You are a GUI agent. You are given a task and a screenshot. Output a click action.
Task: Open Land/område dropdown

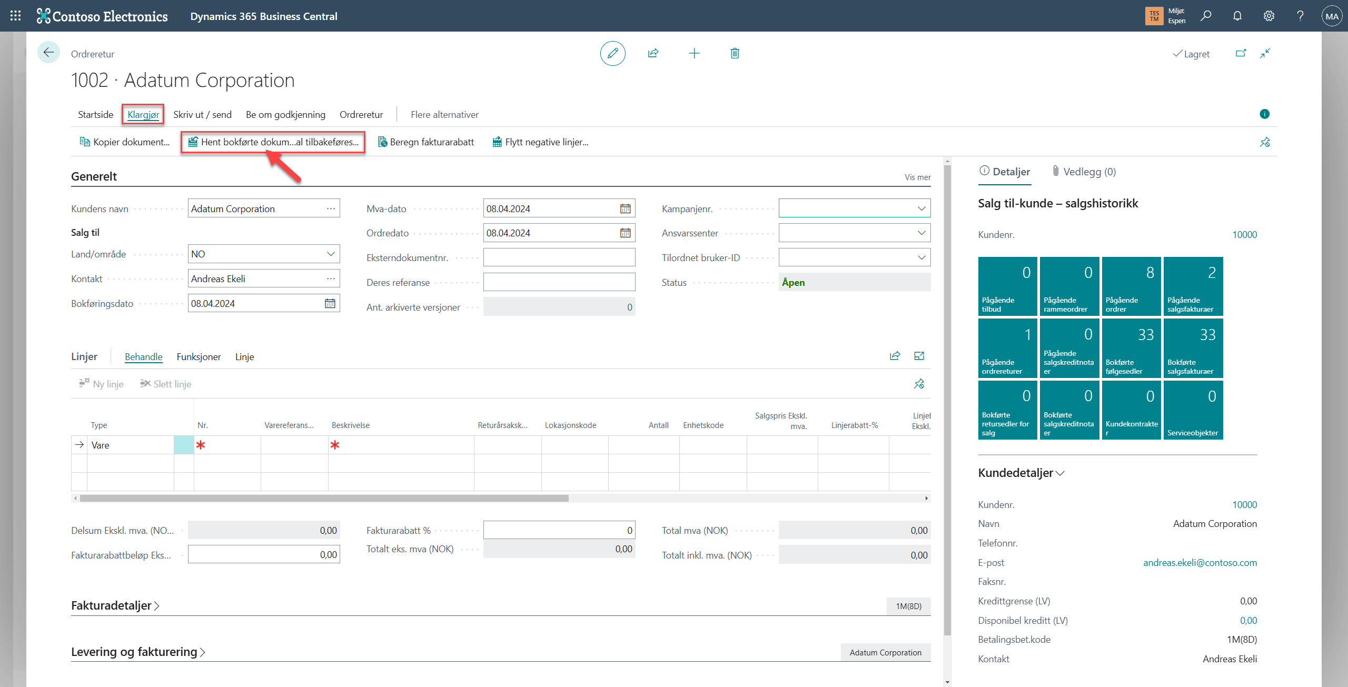[x=331, y=254]
